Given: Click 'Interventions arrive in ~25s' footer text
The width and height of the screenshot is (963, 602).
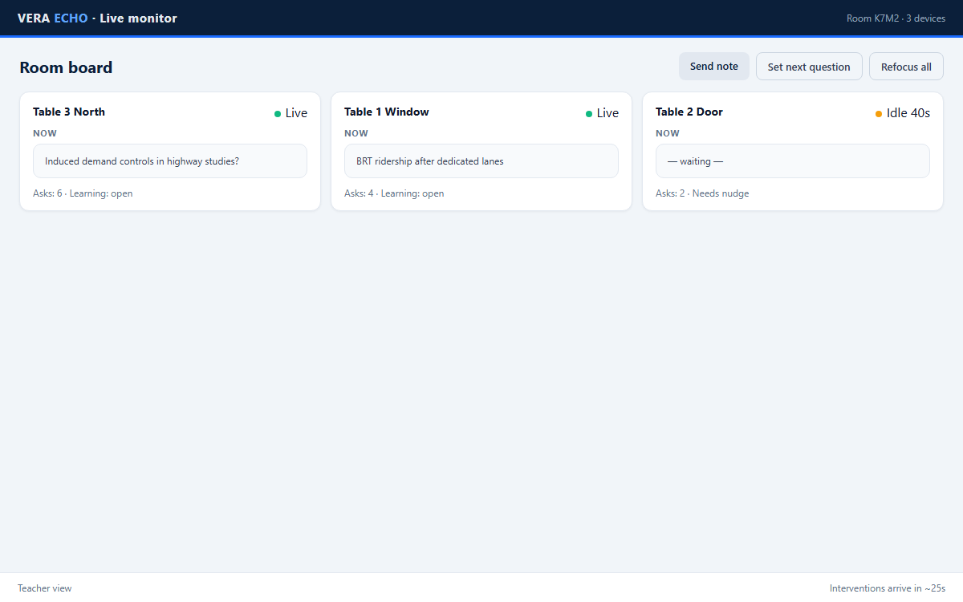Looking at the screenshot, I should click(888, 588).
